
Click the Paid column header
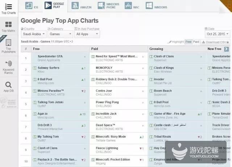coord(95,49)
